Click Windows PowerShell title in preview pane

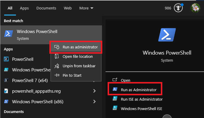167,53
